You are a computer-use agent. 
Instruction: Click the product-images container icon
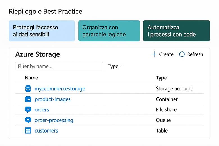coord(28,99)
